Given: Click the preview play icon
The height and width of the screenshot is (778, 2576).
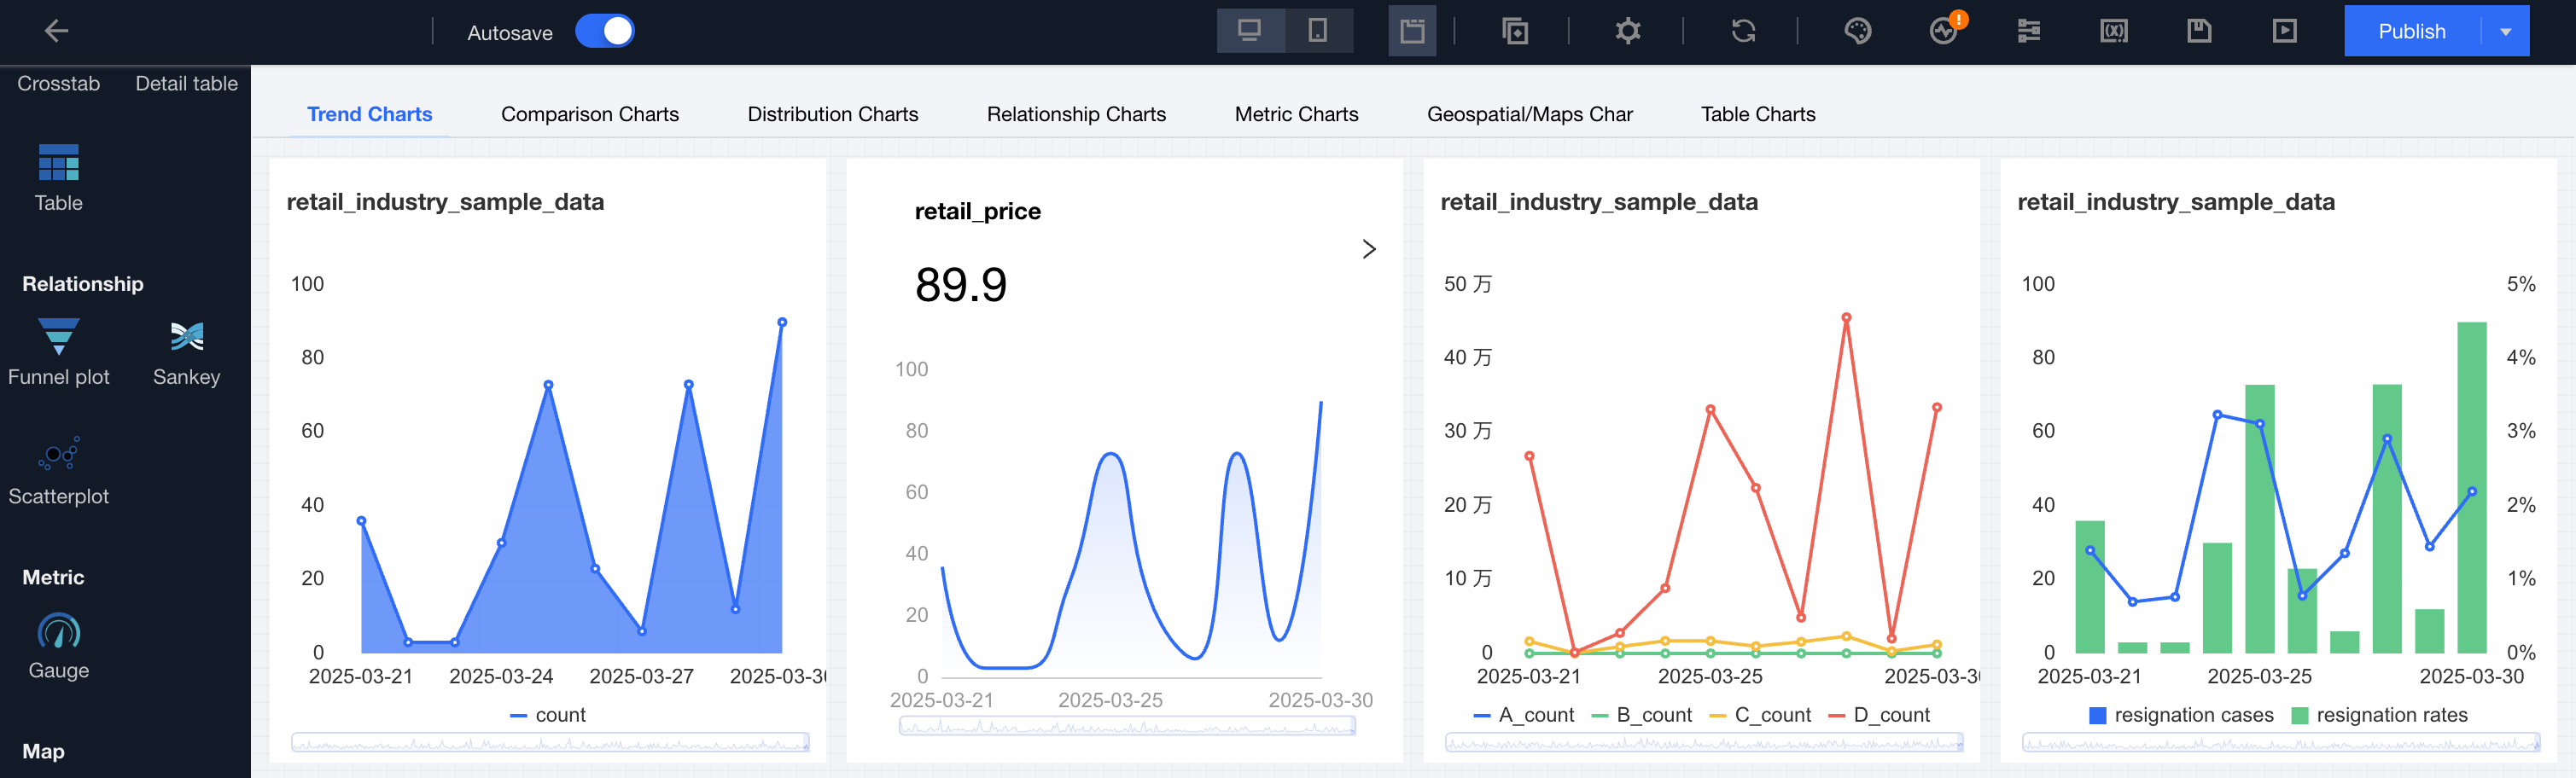Looking at the screenshot, I should point(2284,31).
